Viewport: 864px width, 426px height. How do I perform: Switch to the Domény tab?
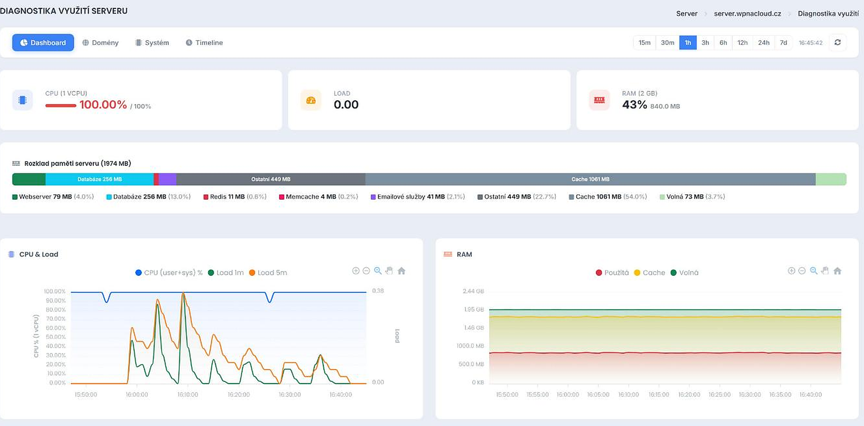[x=100, y=42]
